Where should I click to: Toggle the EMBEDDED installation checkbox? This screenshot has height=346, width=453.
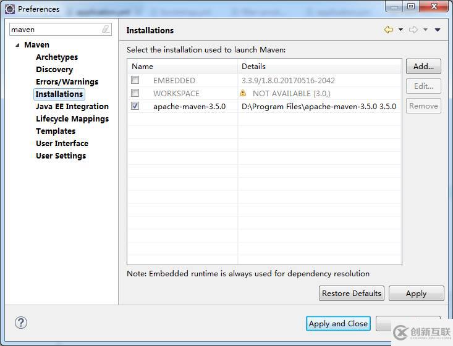click(x=135, y=80)
